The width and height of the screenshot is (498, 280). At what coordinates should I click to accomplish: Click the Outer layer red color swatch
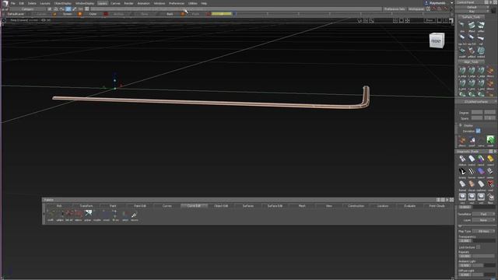click(106, 14)
